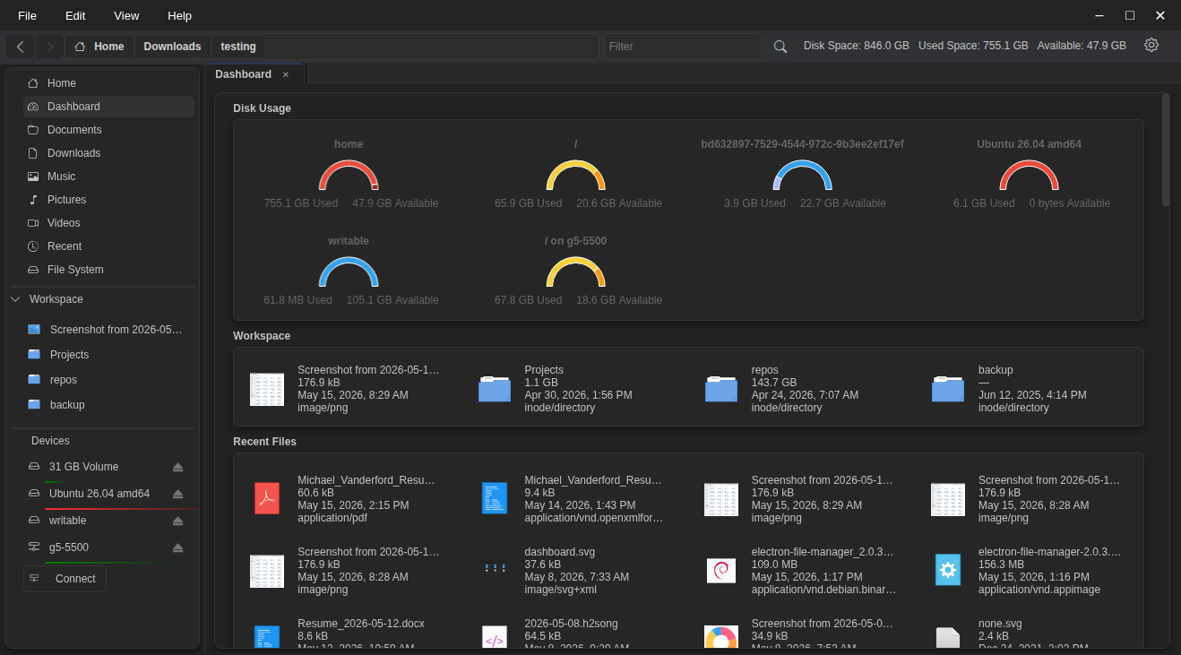Screen dimensions: 1181x655
Task: Click "Disk Space: 846.0 GB" text
Action: 857,46
